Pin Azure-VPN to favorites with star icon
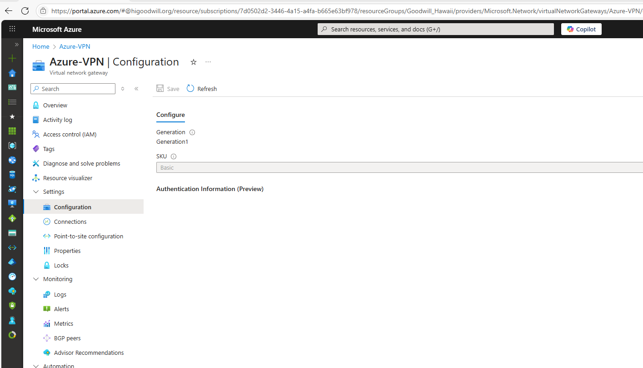 pos(193,62)
